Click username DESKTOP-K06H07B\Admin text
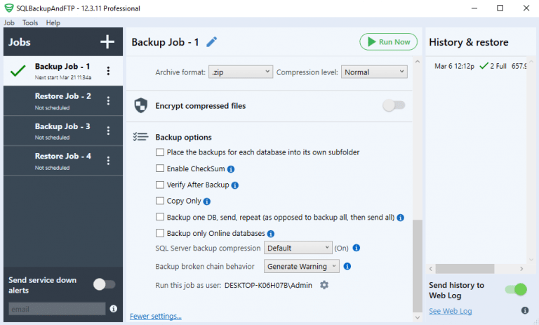539x325 pixels. [x=268, y=285]
